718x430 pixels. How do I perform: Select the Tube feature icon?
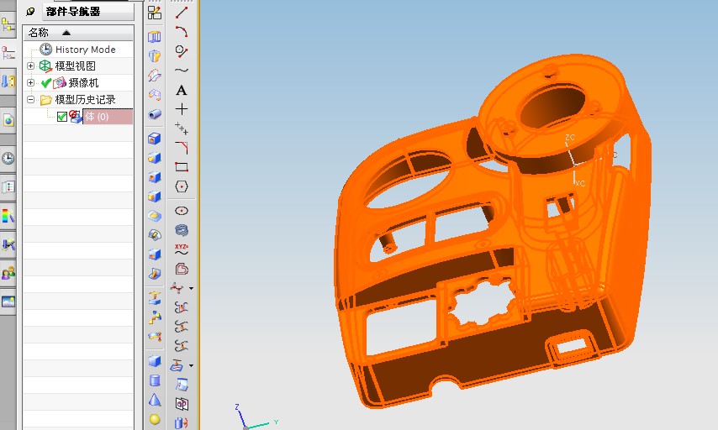pyautogui.click(x=155, y=114)
